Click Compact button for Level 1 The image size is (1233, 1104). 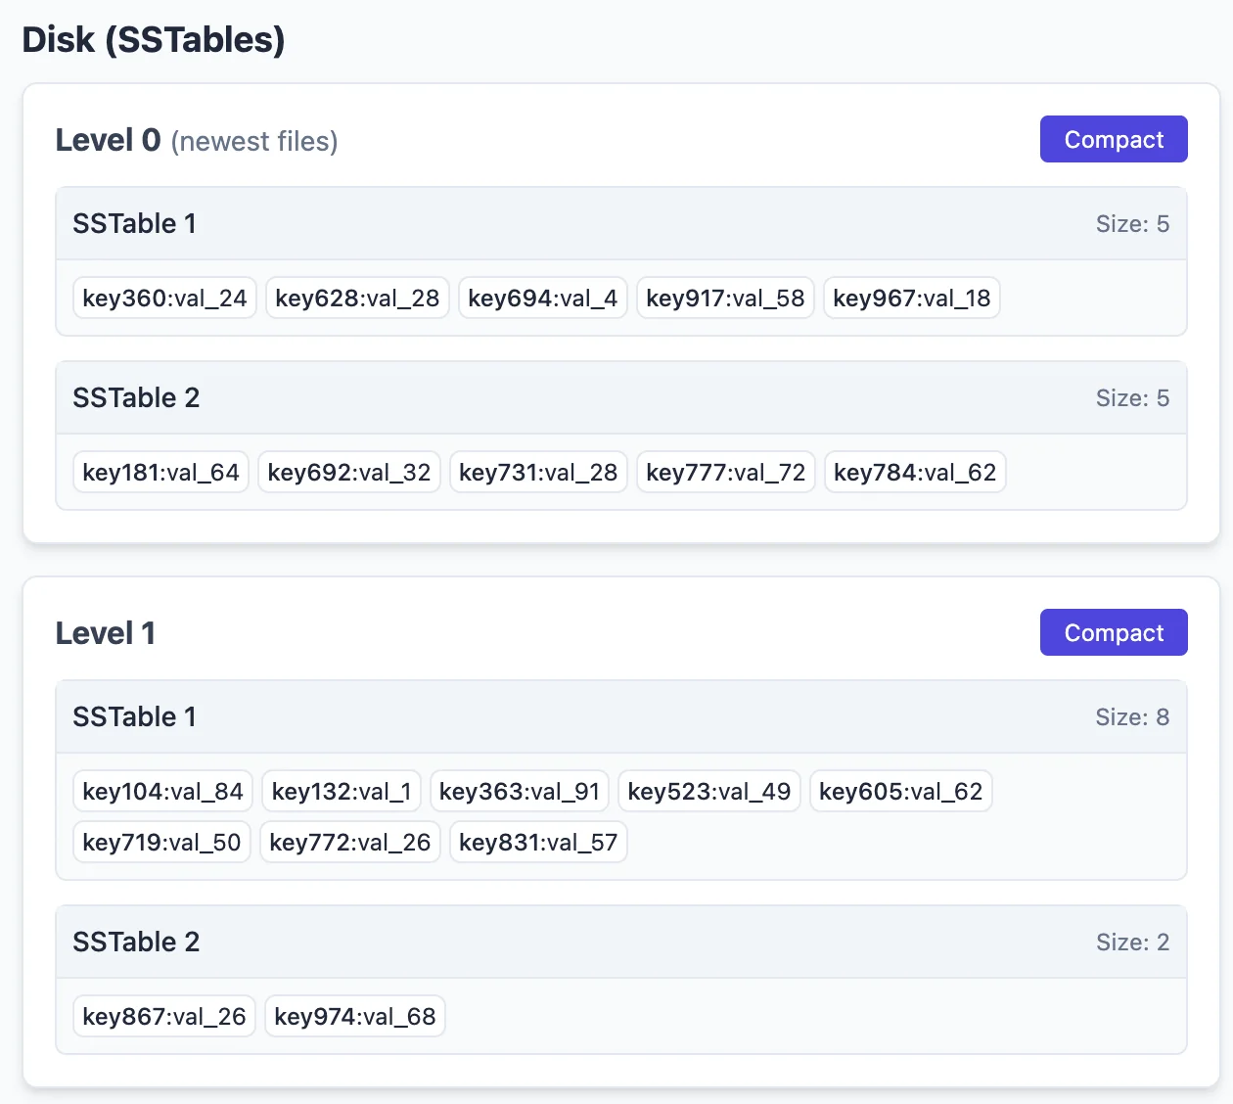[x=1113, y=632]
